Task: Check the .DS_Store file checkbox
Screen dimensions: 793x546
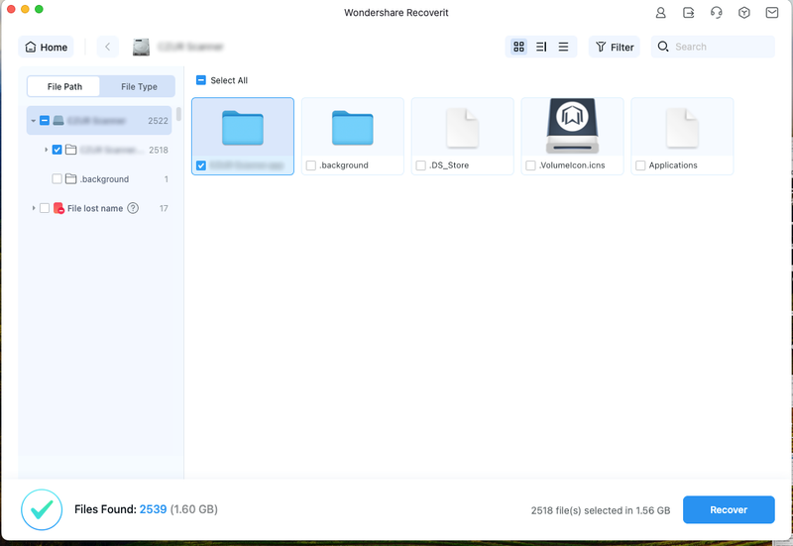Action: [x=421, y=165]
